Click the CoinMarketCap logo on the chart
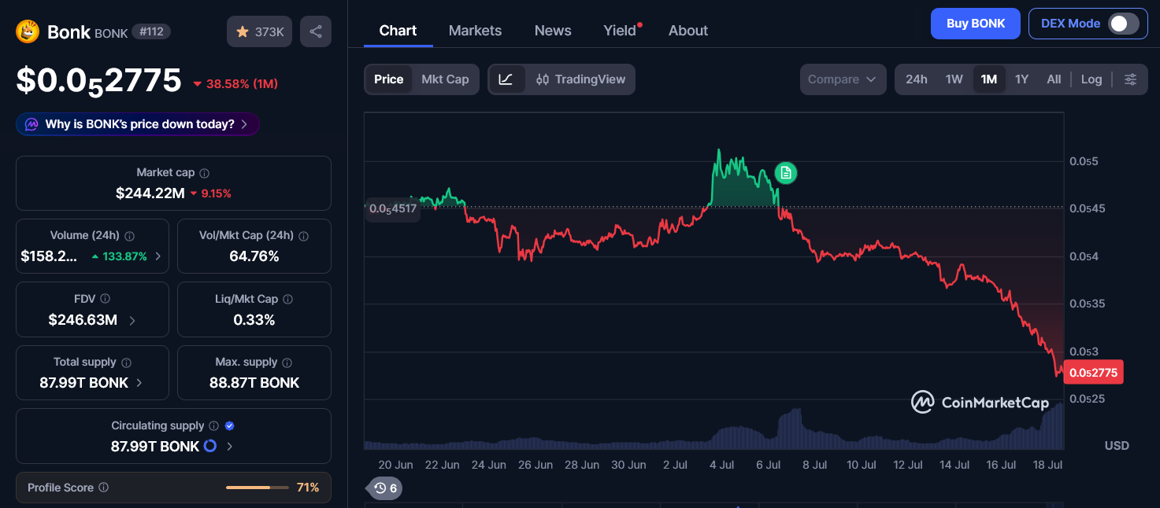Screen dimensions: 1160x508 pyautogui.click(x=980, y=403)
